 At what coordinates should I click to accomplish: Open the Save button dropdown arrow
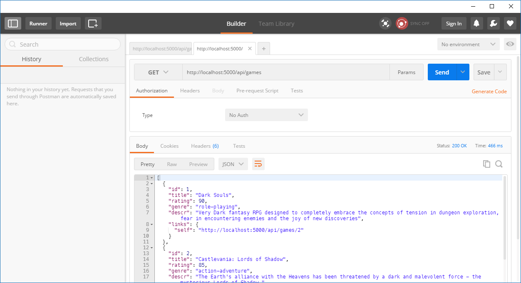tap(500, 72)
